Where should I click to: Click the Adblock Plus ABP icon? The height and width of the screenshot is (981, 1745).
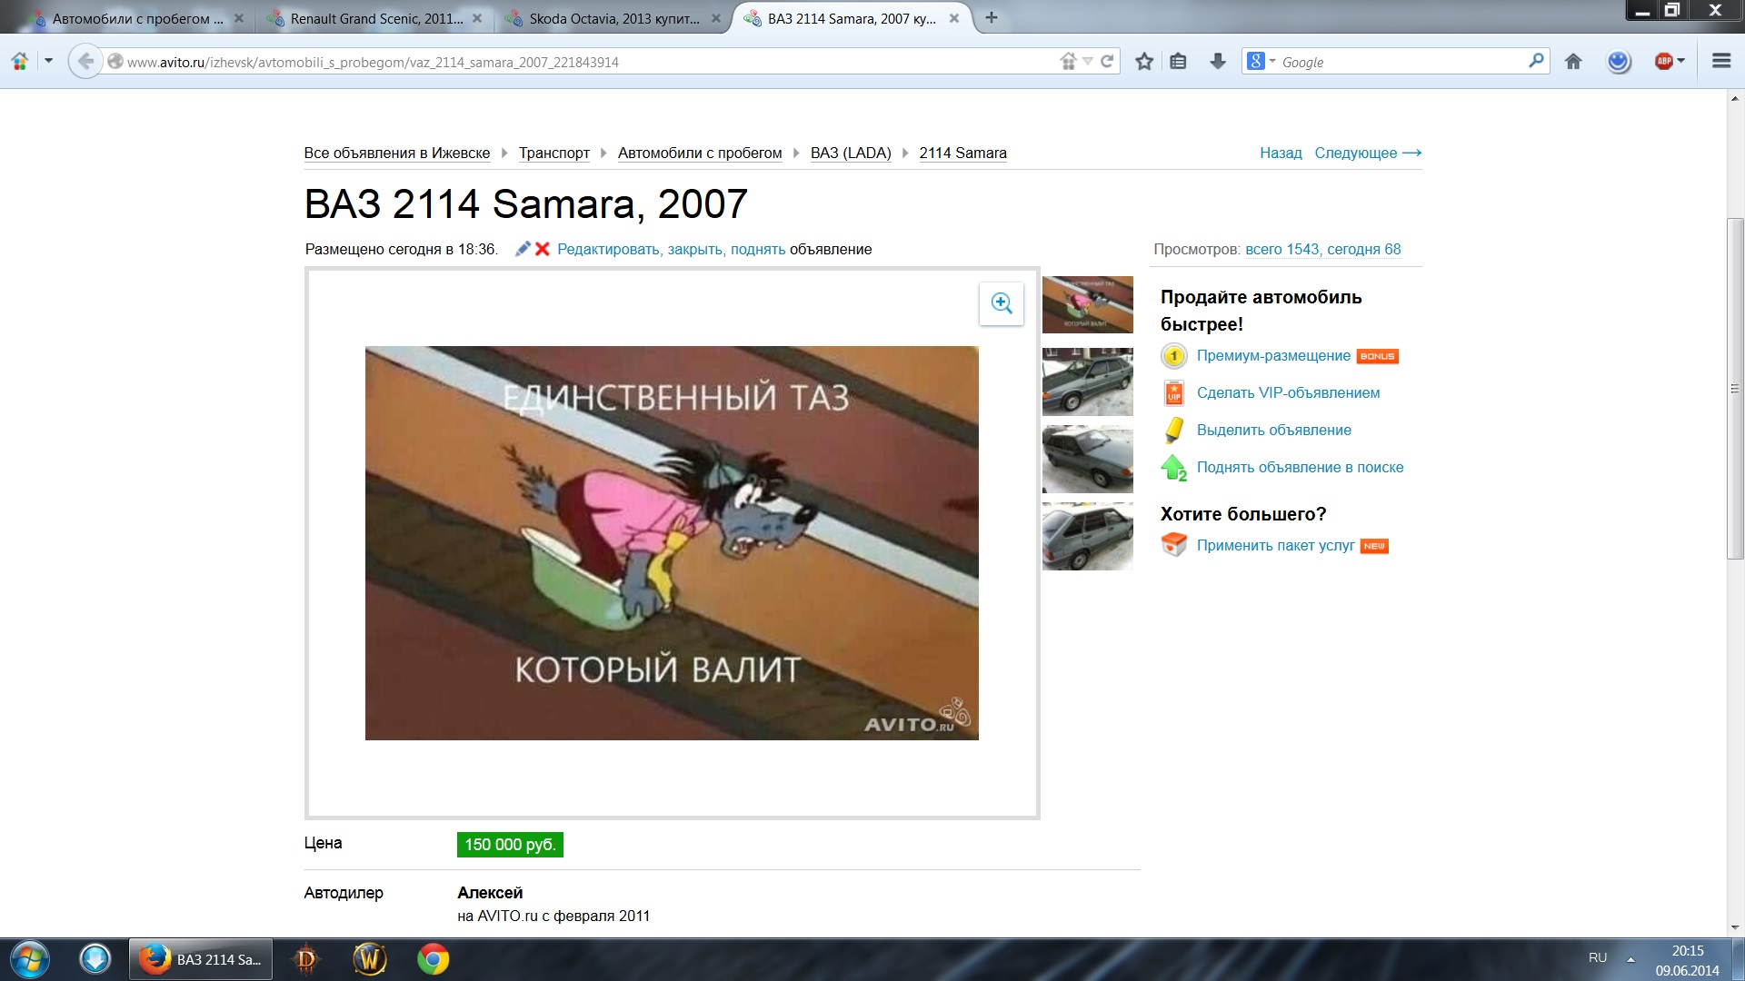(x=1664, y=62)
